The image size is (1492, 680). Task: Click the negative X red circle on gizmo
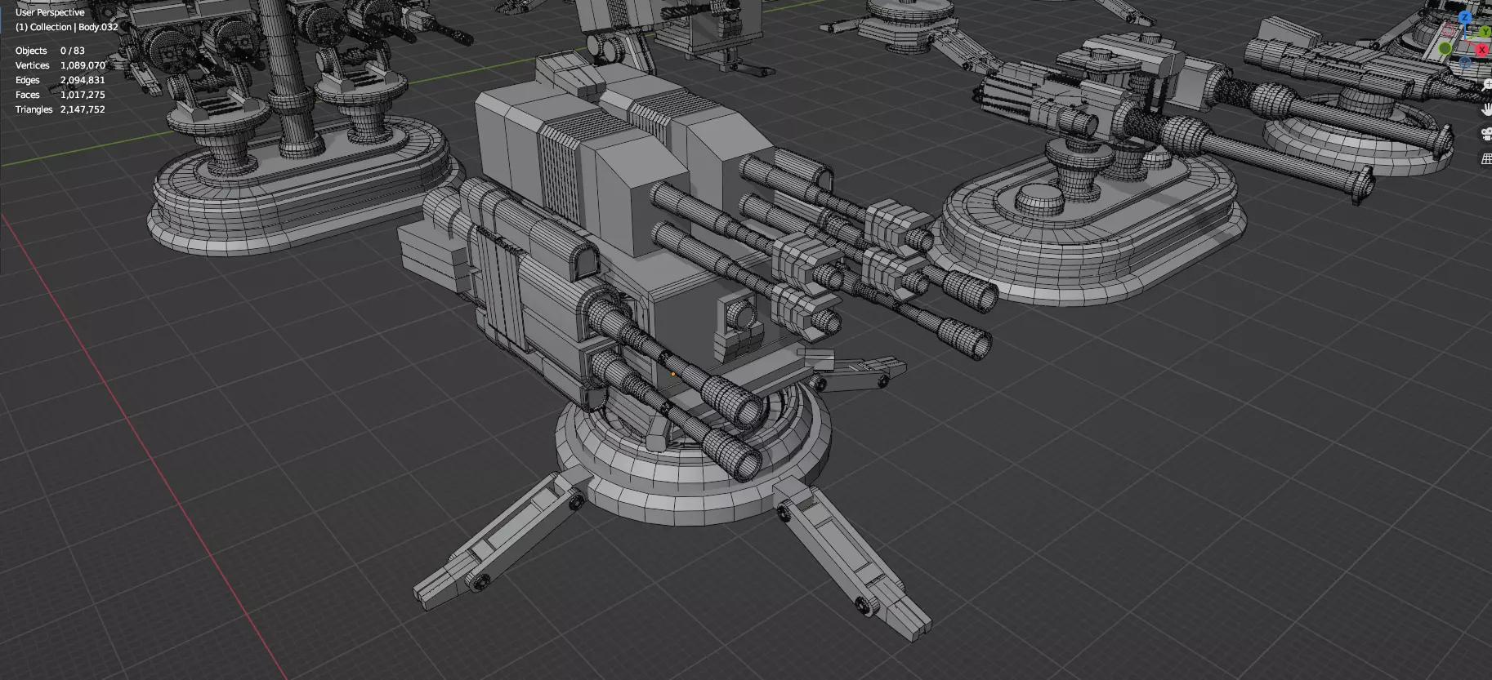1448,30
